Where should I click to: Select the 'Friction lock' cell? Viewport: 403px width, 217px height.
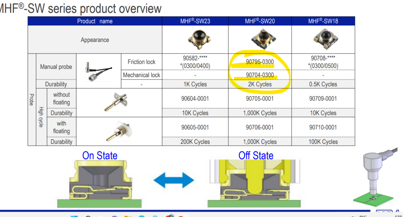(x=141, y=62)
